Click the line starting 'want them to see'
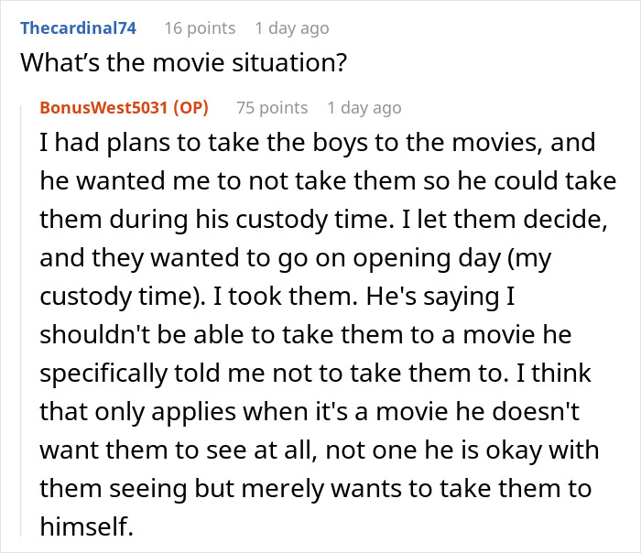 (x=320, y=450)
